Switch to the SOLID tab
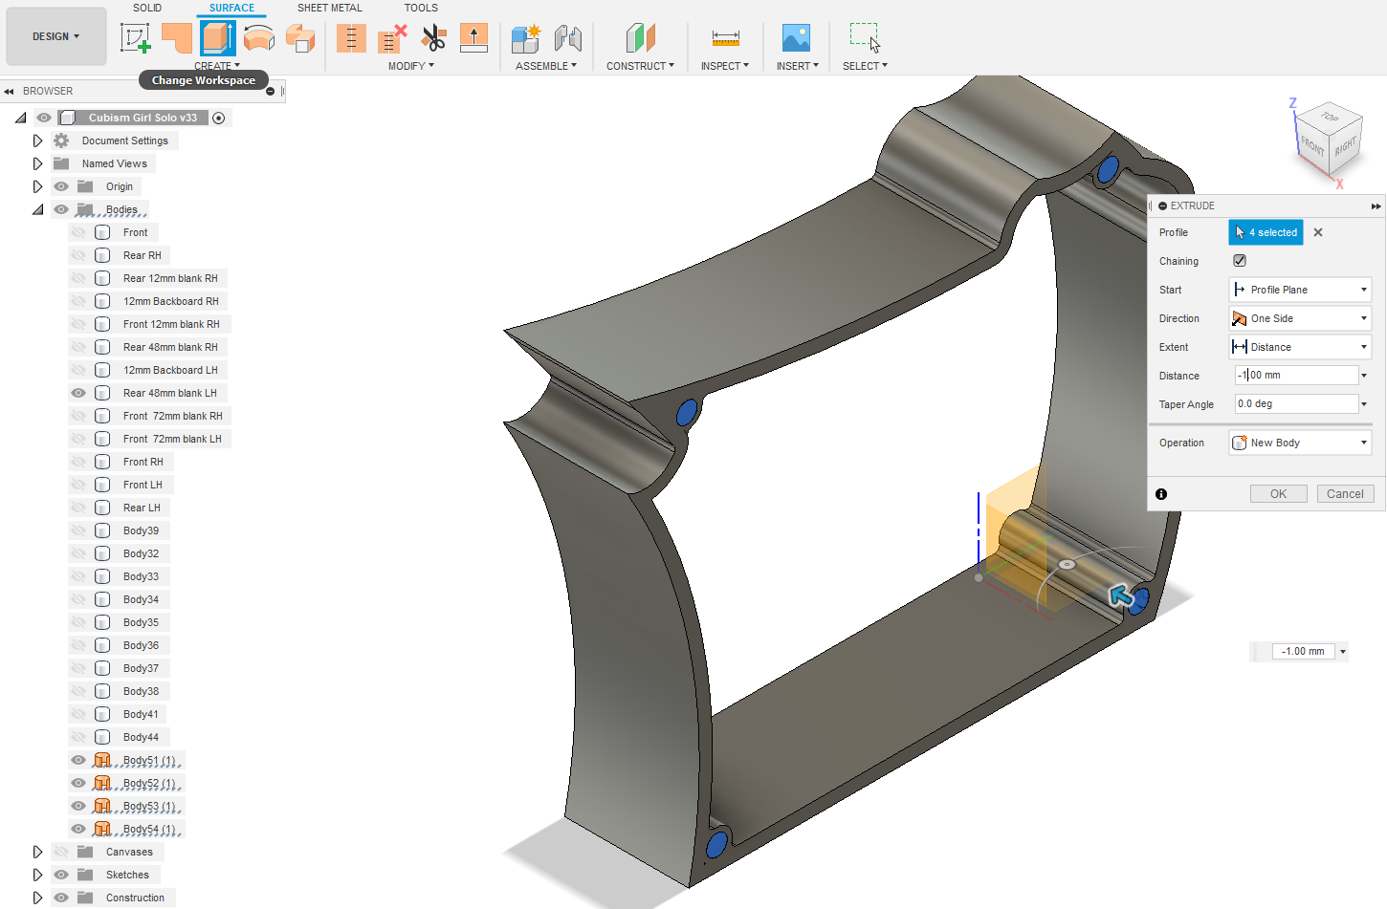 tap(147, 8)
